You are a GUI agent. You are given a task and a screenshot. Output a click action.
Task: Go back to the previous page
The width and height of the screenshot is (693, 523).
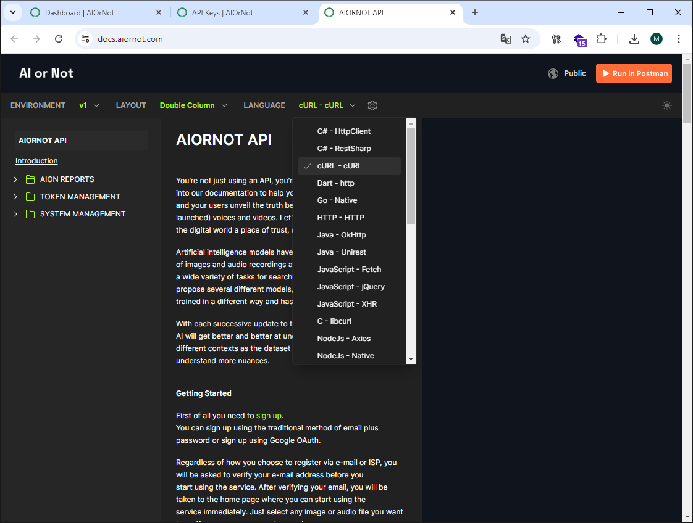[15, 39]
